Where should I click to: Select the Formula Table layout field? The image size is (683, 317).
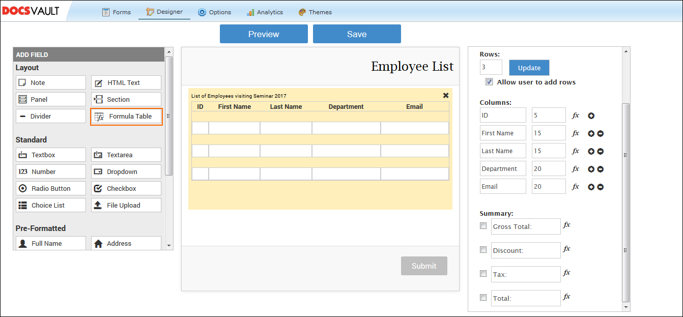126,116
